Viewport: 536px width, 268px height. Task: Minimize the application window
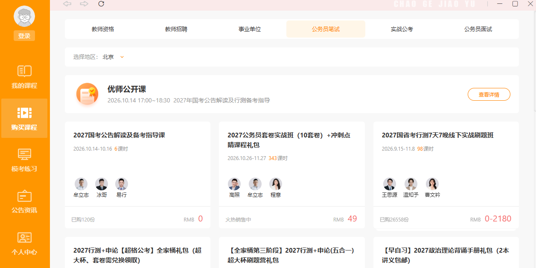(500, 4)
